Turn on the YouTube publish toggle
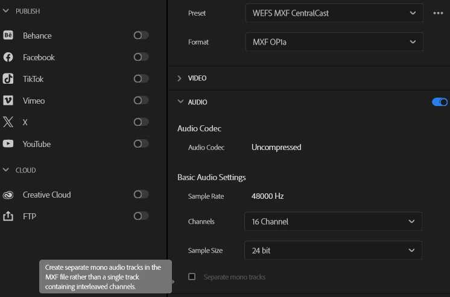Viewport: 450px width, 297px height. pyautogui.click(x=141, y=144)
